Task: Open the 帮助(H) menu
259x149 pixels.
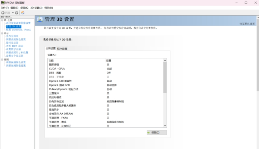Action: (49, 8)
